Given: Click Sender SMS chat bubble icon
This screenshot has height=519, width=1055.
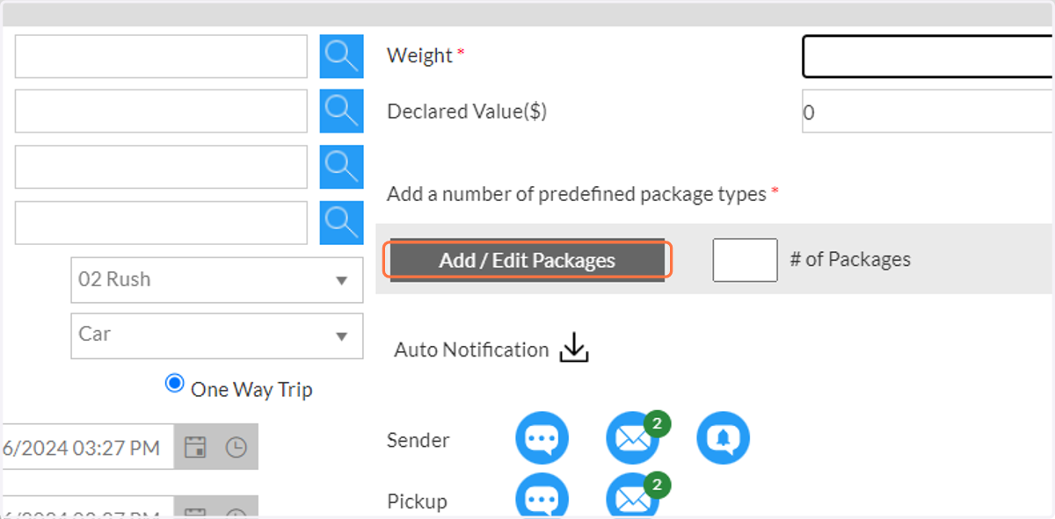Looking at the screenshot, I should coord(542,437).
